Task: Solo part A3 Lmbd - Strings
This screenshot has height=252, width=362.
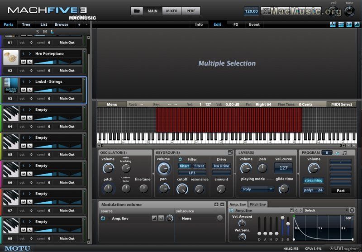Action: pyautogui.click(x=30, y=90)
